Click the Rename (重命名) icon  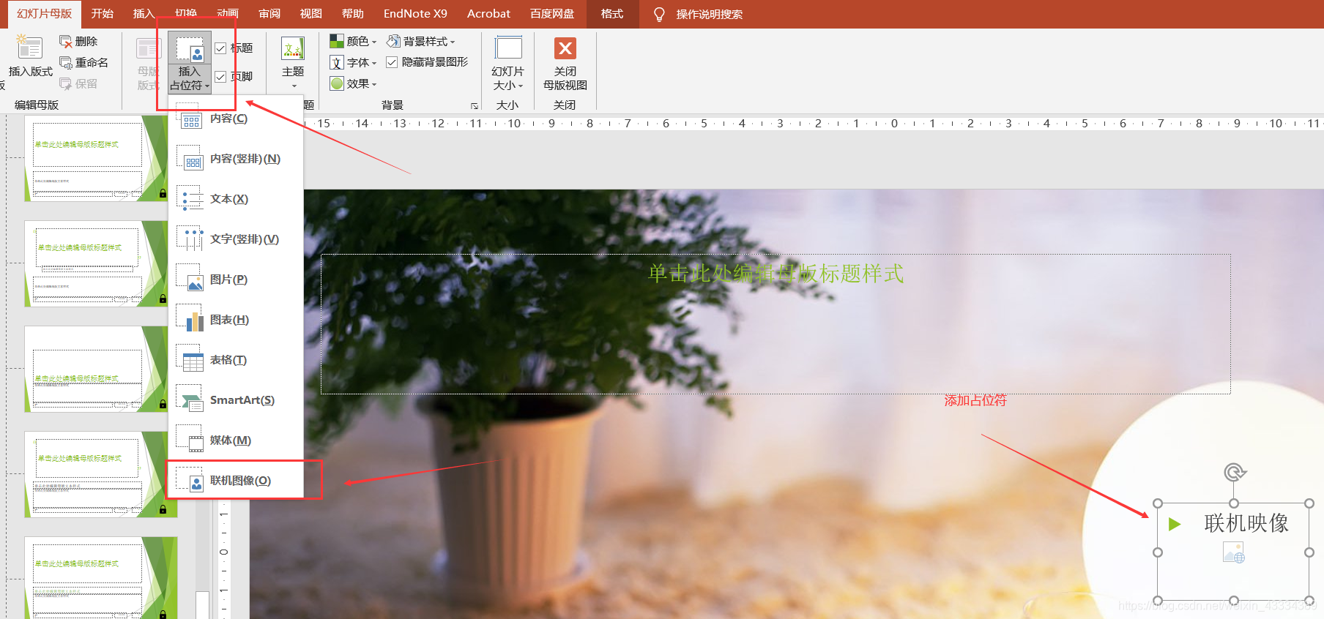[66, 63]
